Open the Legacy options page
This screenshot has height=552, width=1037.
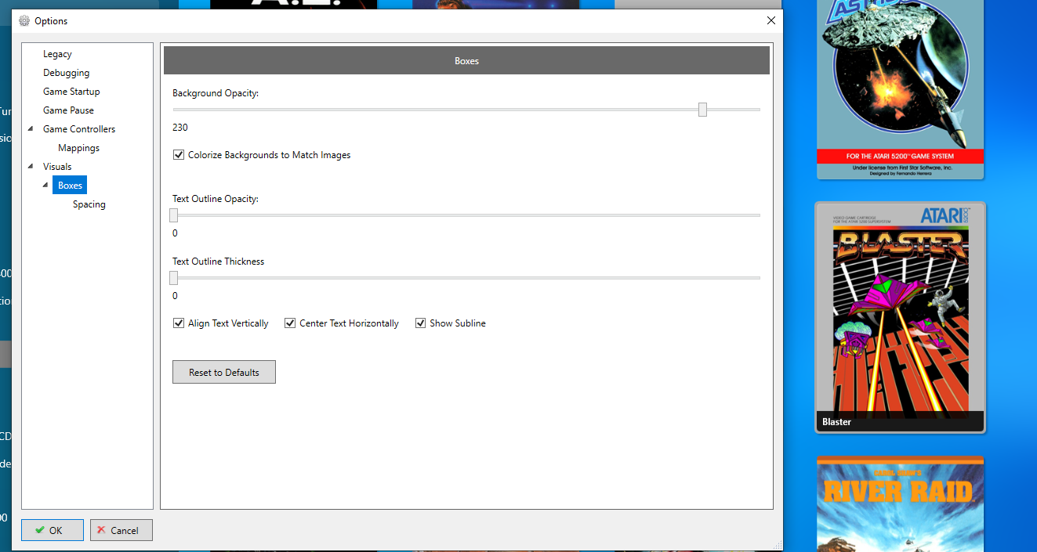[x=57, y=54]
